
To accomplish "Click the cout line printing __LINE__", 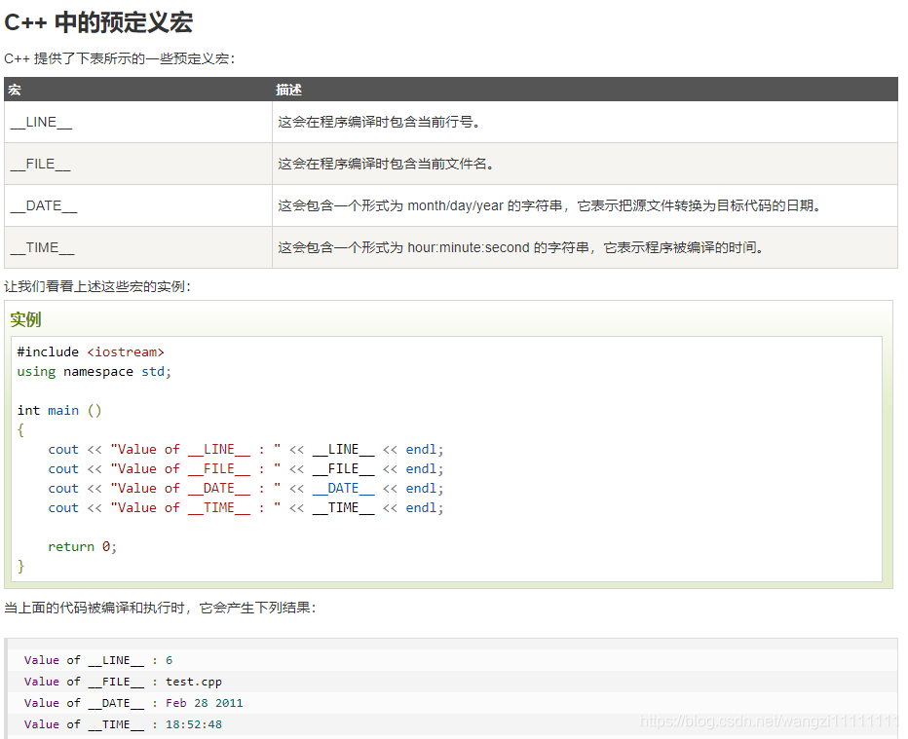I will (246, 449).
